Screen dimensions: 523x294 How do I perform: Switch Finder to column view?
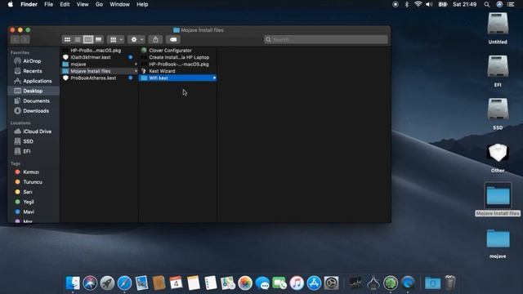point(88,39)
